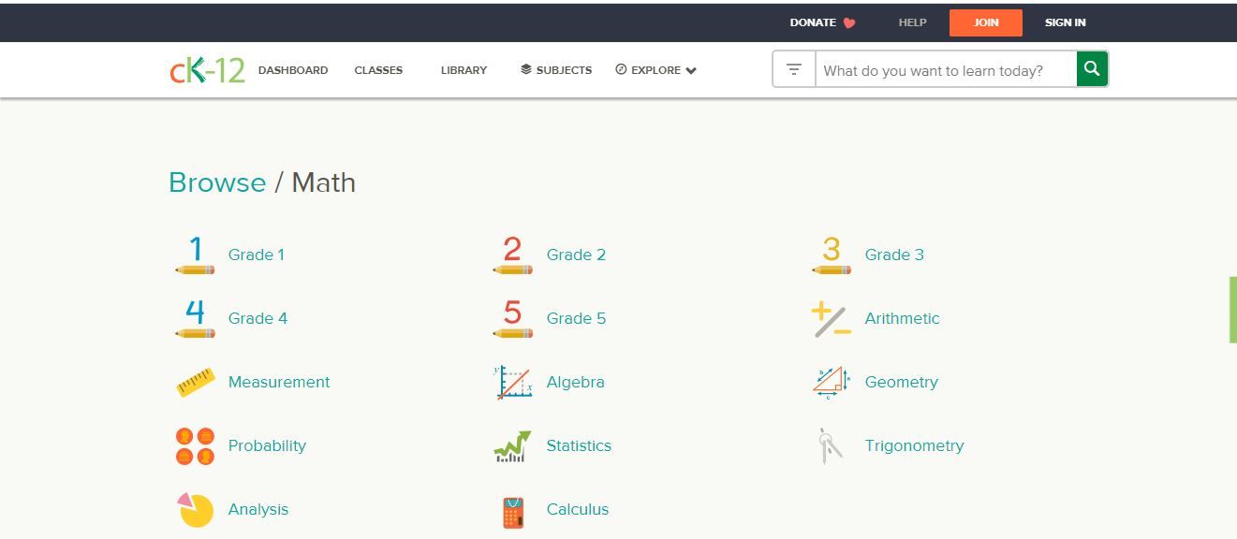Select the Probability subject link
The height and width of the screenshot is (539, 1237).
click(x=267, y=445)
